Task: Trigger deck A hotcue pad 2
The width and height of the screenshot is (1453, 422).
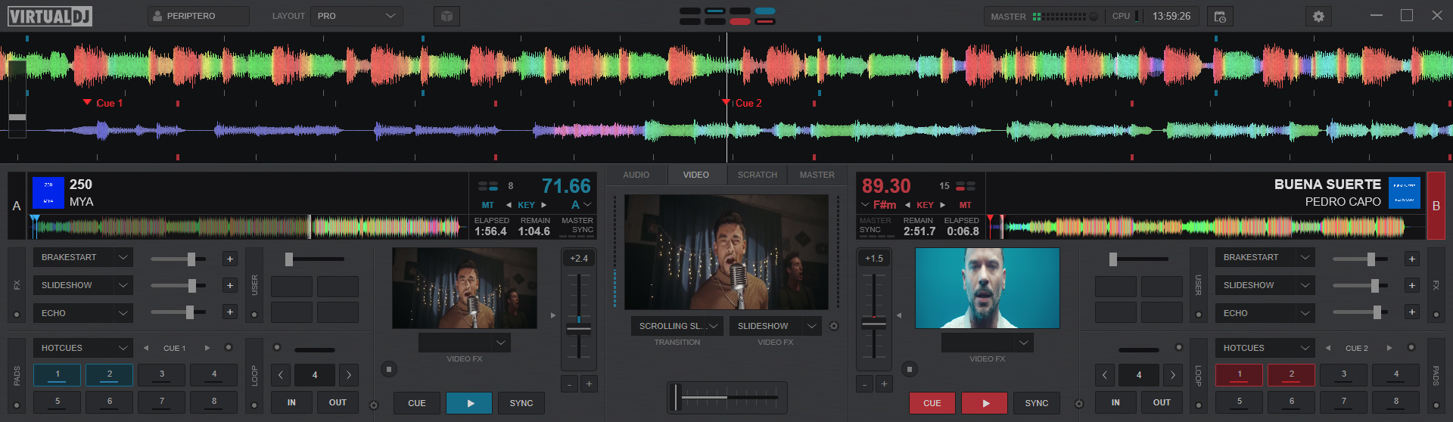Action: point(109,374)
